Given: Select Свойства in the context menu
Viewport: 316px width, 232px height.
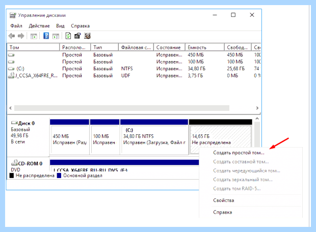Looking at the screenshot, I should [224, 200].
